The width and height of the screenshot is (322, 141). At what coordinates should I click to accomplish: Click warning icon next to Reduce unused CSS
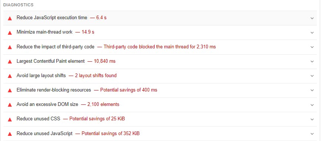click(x=10, y=119)
